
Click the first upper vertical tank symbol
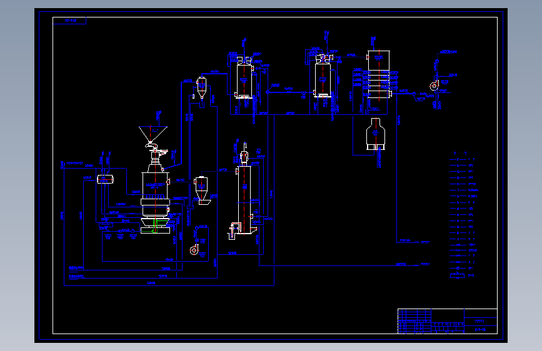(x=244, y=79)
